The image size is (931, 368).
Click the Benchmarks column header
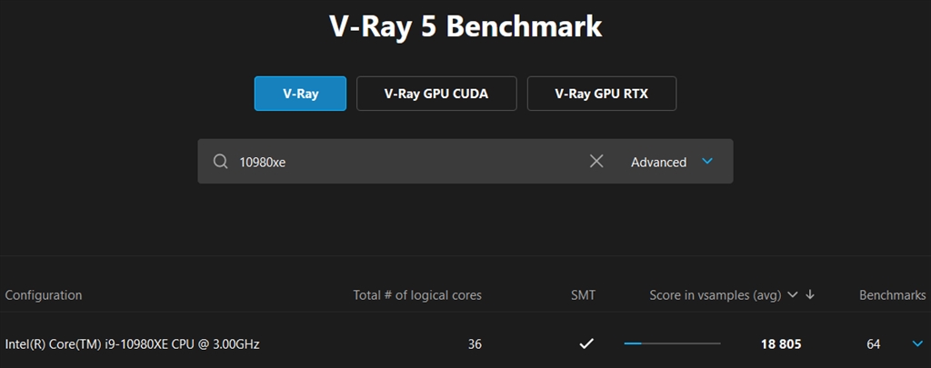click(892, 294)
